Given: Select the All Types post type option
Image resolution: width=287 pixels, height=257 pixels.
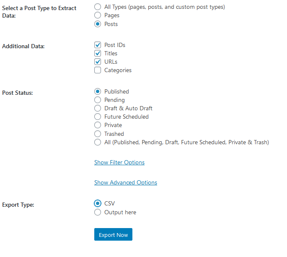Looking at the screenshot, I should pos(98,7).
